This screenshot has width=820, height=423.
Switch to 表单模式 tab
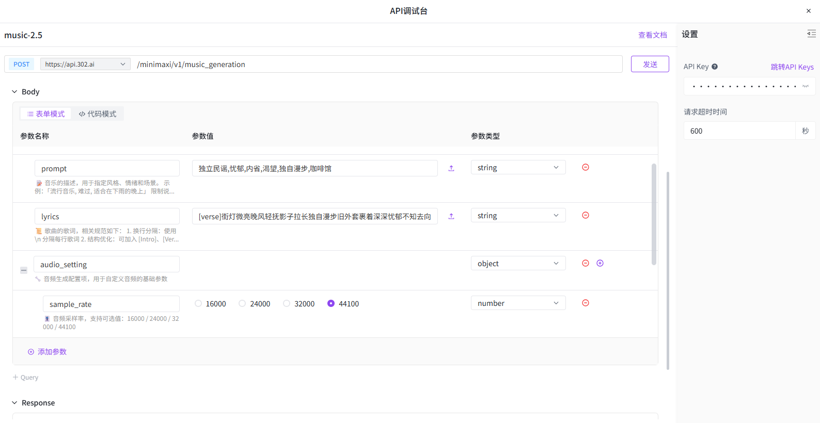pos(46,114)
